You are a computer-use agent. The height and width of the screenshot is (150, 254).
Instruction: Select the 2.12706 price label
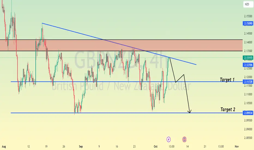pos(248,65)
